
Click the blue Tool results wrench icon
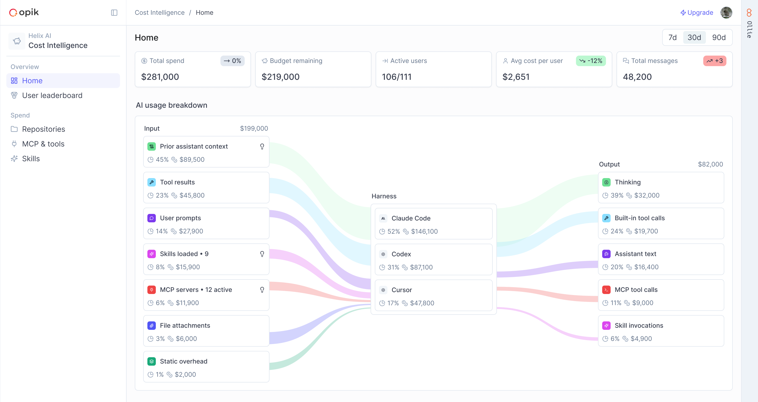pos(152,182)
